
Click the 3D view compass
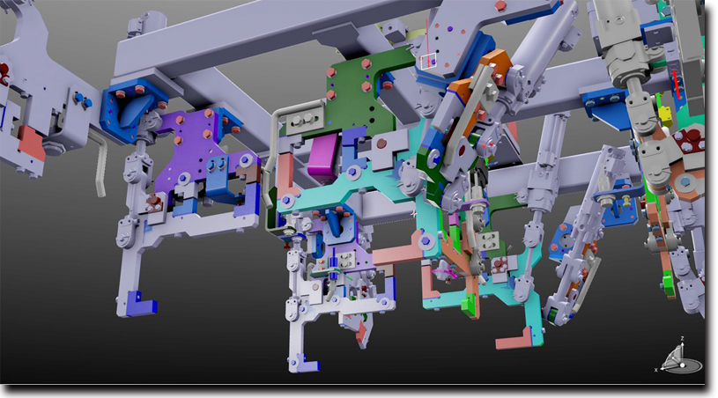pyautogui.click(x=680, y=357)
